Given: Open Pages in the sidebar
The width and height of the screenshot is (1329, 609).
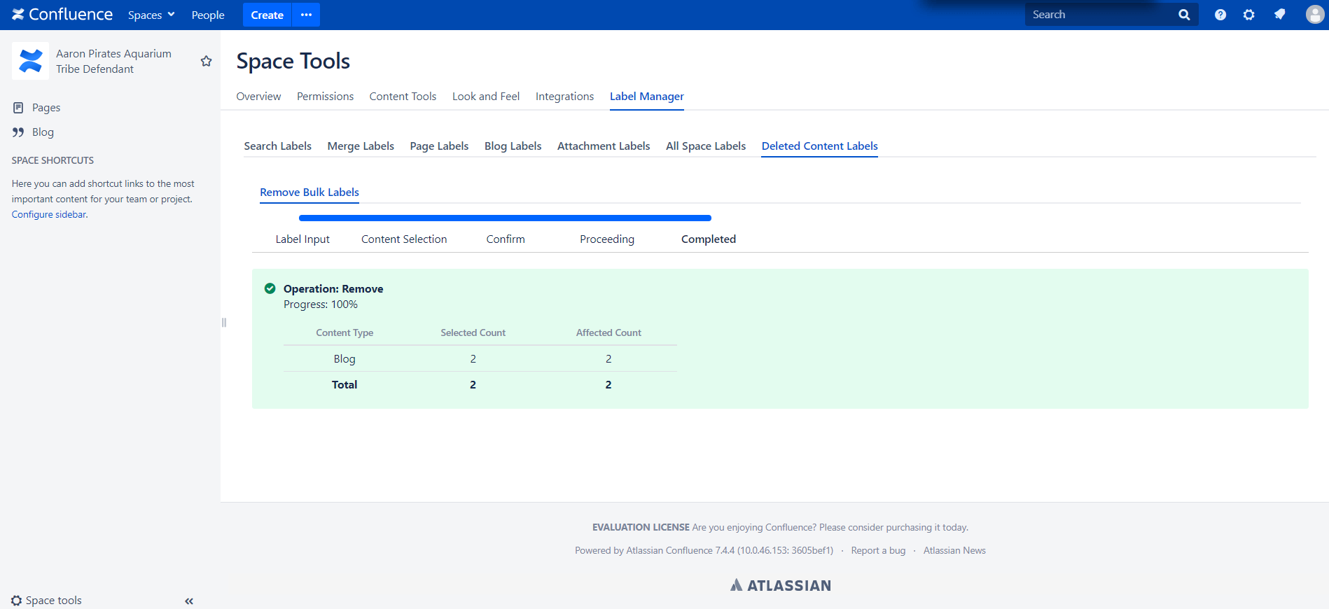Looking at the screenshot, I should coord(46,108).
